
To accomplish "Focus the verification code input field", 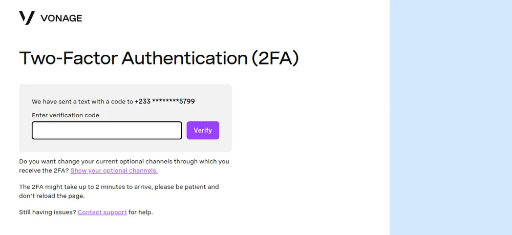I will pyautogui.click(x=106, y=130).
